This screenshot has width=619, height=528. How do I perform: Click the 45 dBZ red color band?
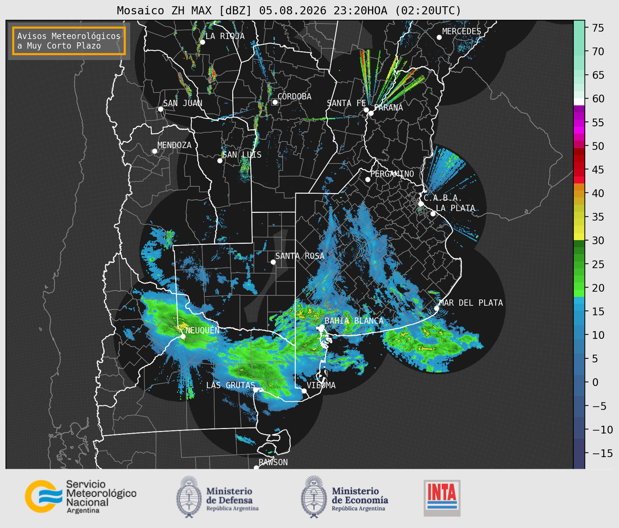pos(579,170)
